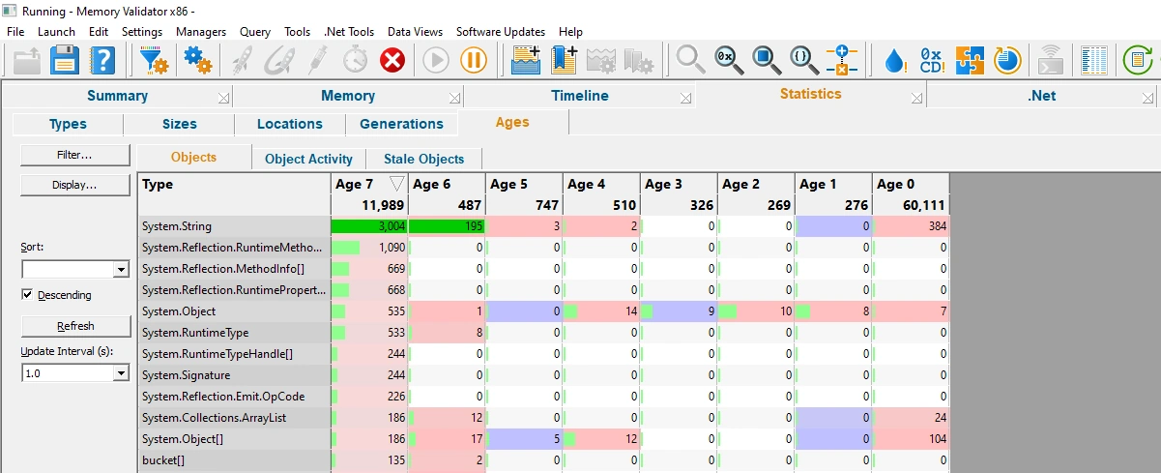This screenshot has height=473, width=1161.
Task: Click the plain magnifying glass find icon
Action: click(x=691, y=61)
